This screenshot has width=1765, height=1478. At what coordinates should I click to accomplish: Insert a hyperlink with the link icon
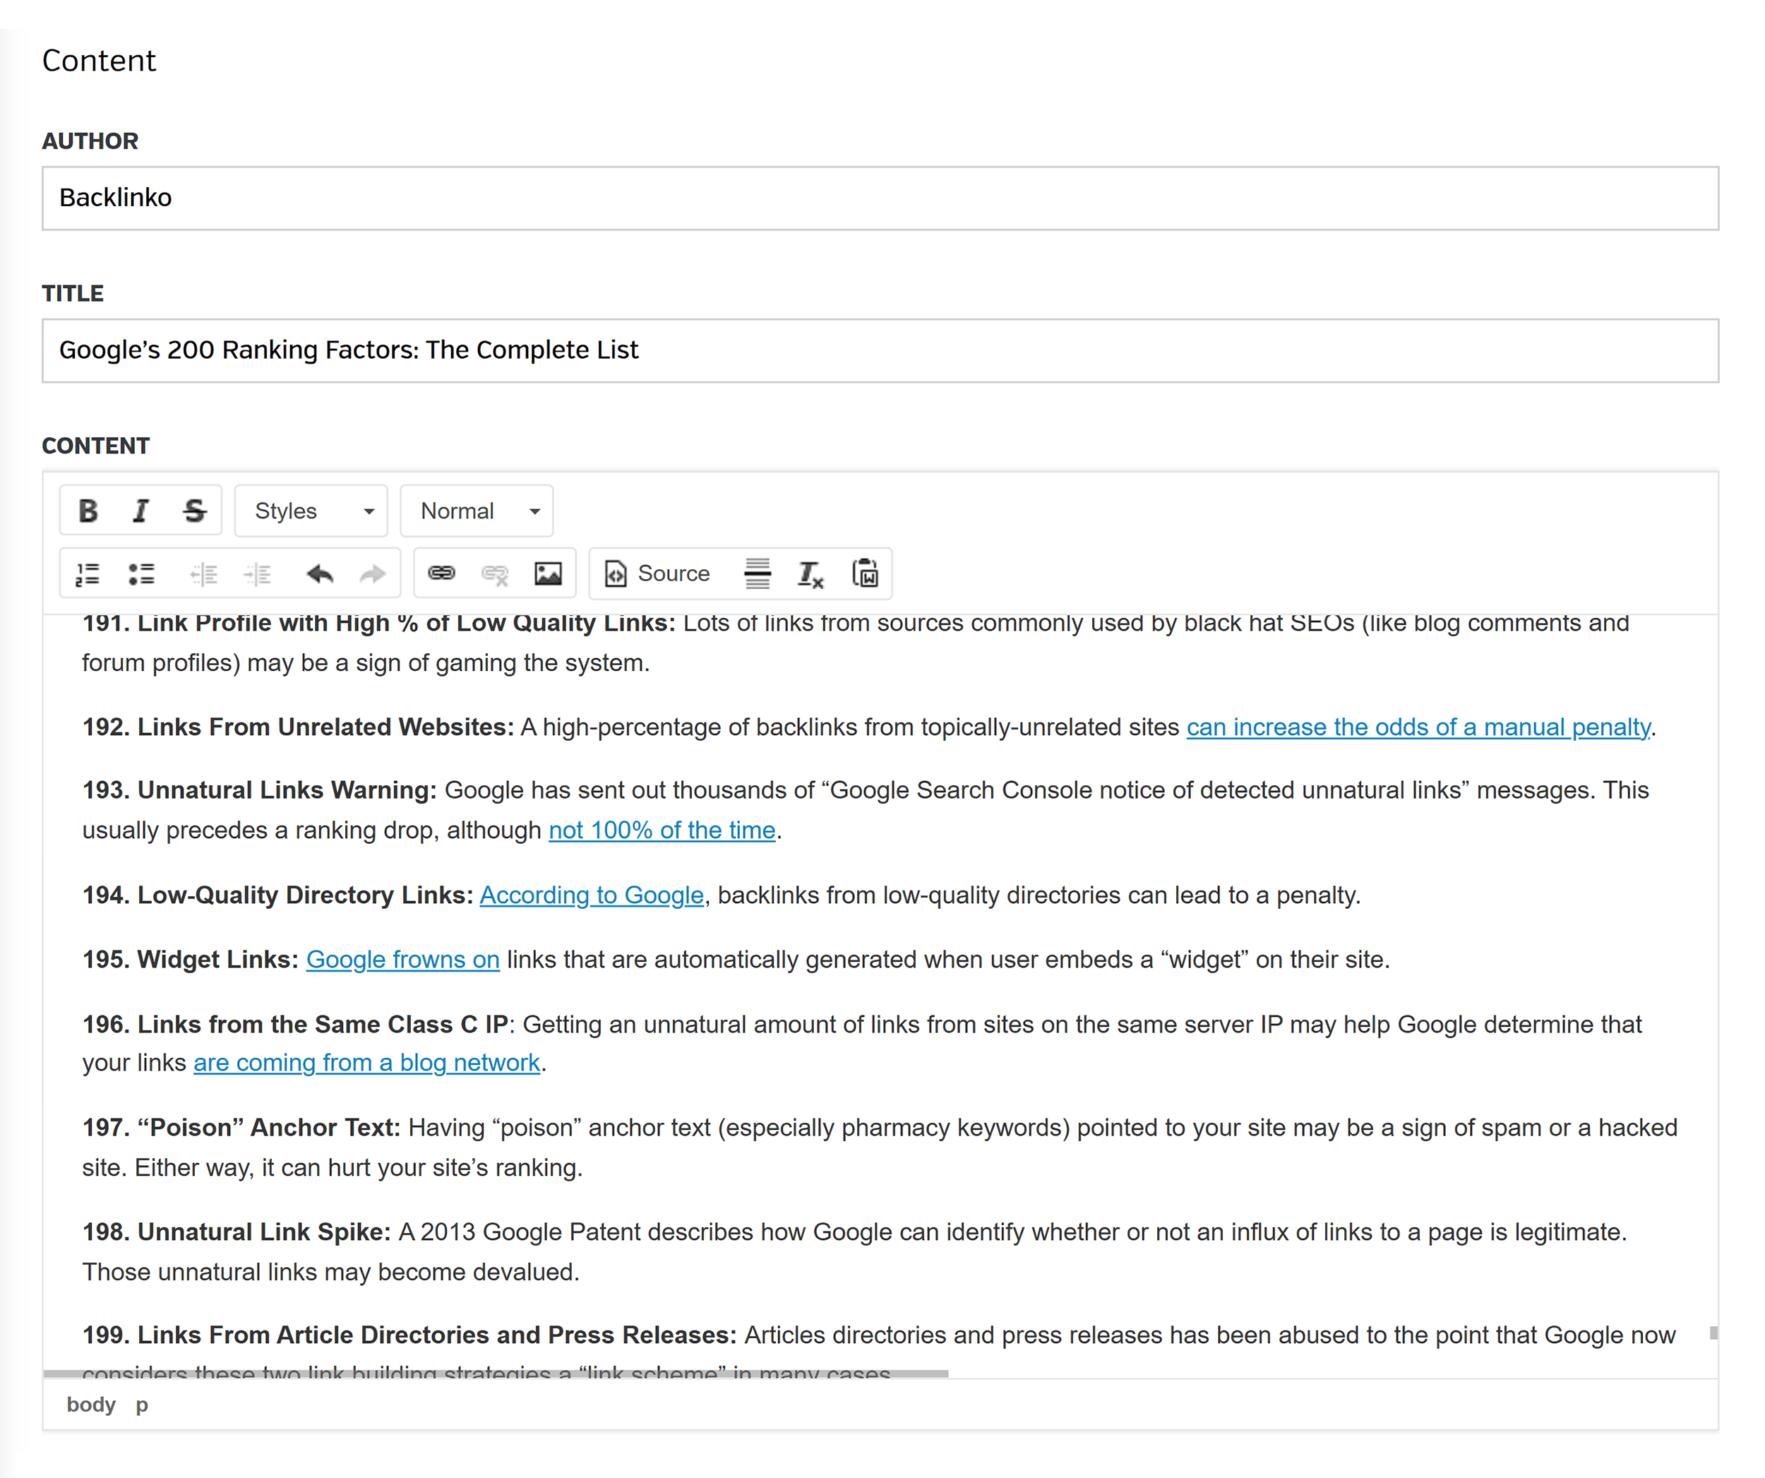(x=441, y=573)
